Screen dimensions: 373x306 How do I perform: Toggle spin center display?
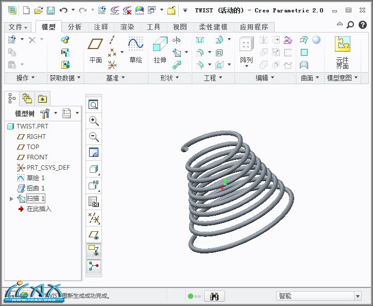[94, 267]
